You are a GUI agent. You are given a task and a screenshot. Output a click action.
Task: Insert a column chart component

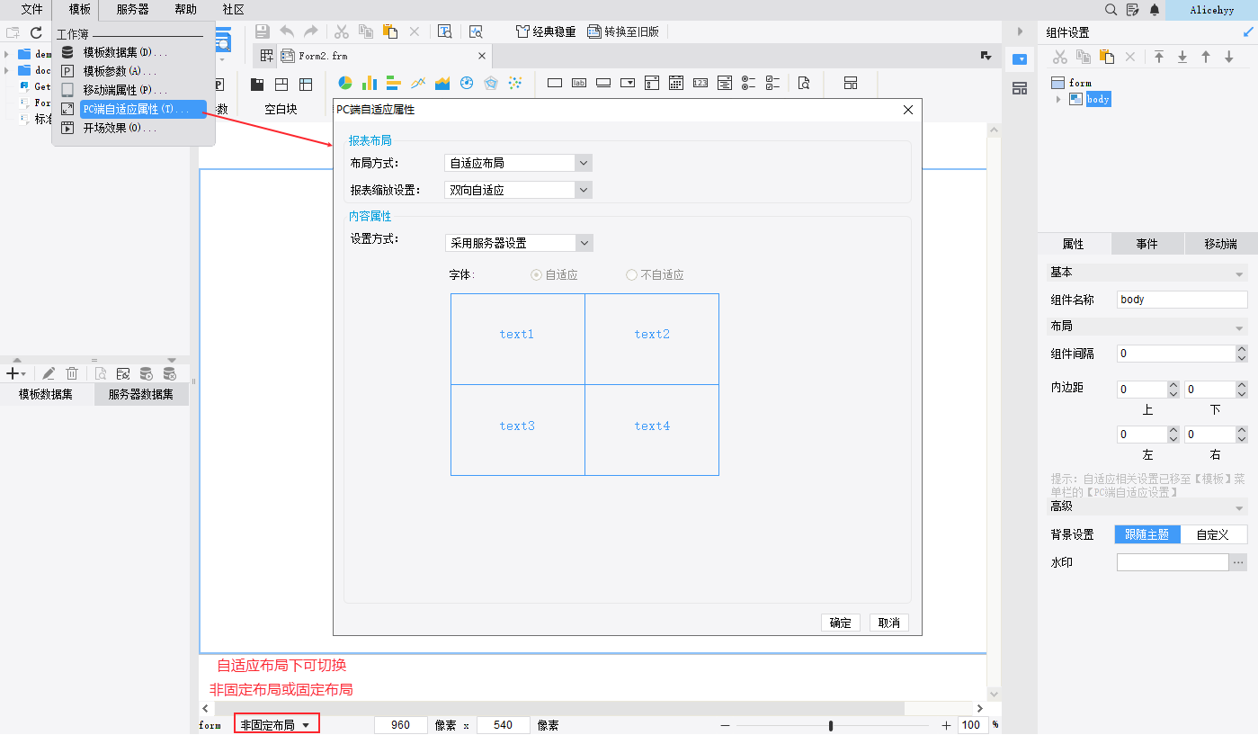pyautogui.click(x=370, y=83)
